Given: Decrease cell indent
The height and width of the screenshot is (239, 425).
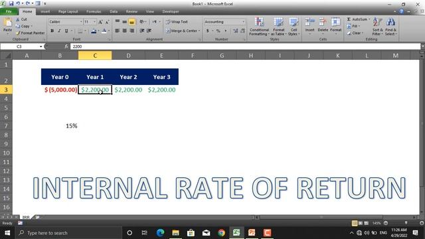Looking at the screenshot, I should [x=141, y=31].
